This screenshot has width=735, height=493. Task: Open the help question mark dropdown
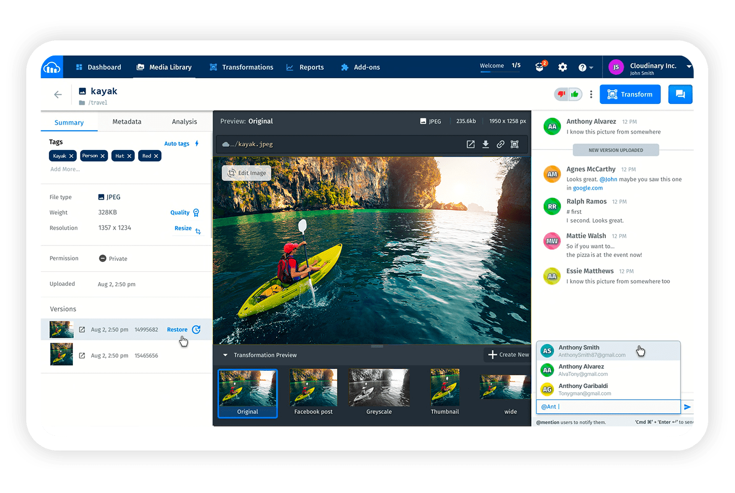[585, 68]
